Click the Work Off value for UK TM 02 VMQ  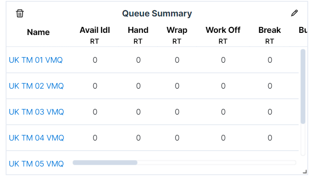(x=223, y=86)
